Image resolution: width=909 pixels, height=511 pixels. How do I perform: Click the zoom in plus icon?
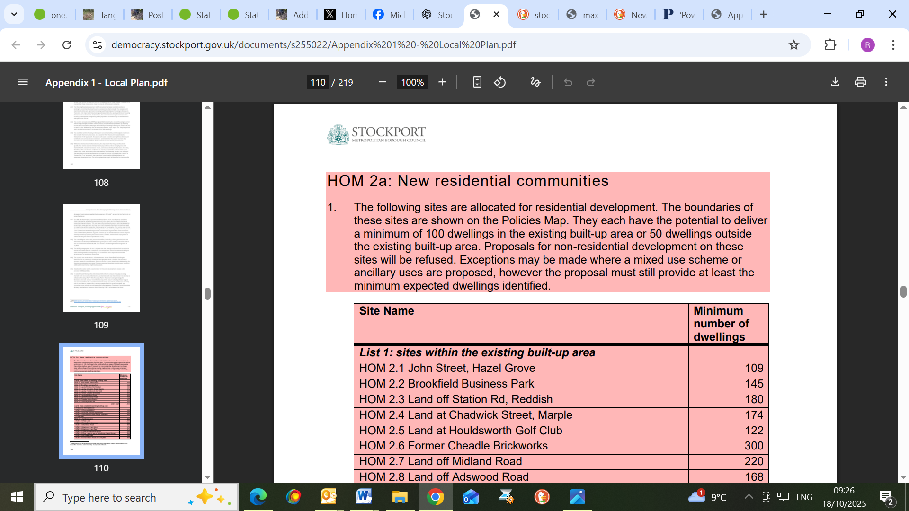[442, 82]
